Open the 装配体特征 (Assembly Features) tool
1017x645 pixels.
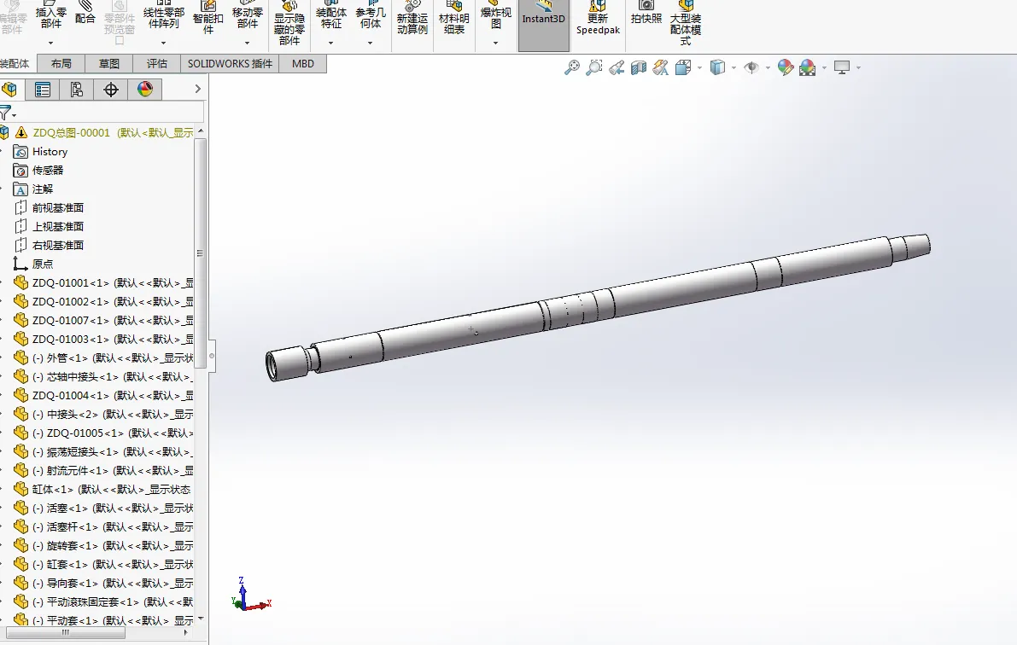(330, 15)
